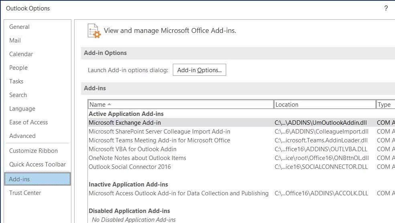Click the Add-in Options button
The height and width of the screenshot is (223, 395).
[x=199, y=70]
